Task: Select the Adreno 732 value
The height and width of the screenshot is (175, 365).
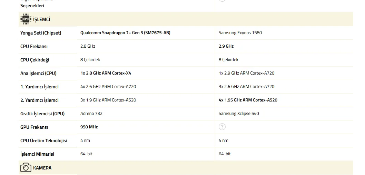Action: point(91,114)
